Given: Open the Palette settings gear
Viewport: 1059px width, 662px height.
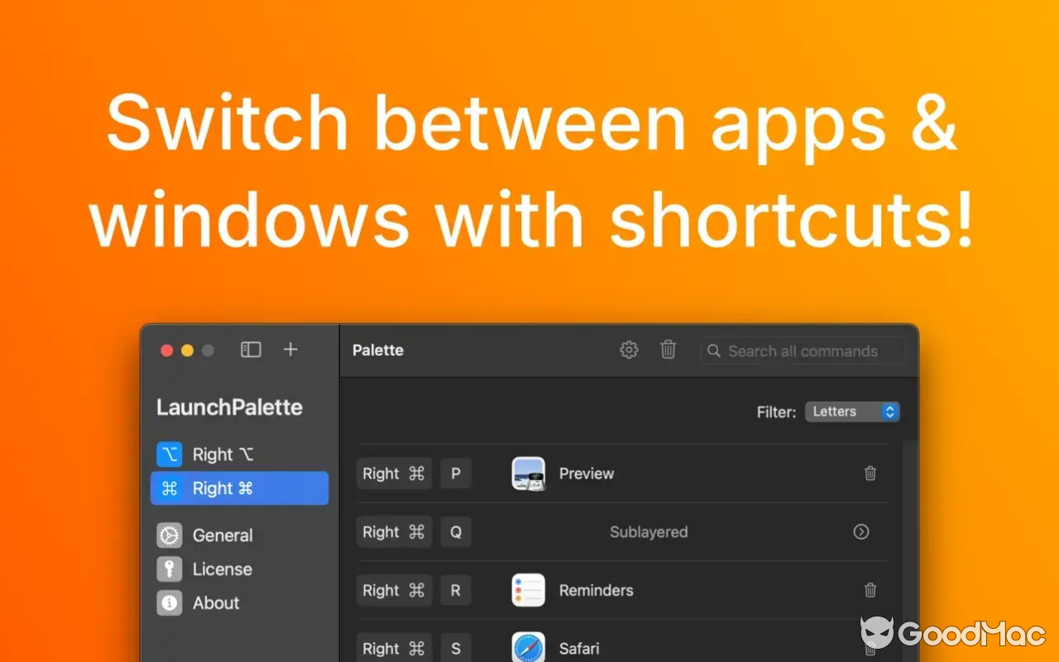Looking at the screenshot, I should pyautogui.click(x=629, y=349).
